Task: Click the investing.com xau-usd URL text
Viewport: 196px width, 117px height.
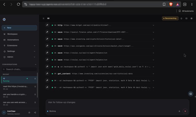Action: (x=102, y=73)
